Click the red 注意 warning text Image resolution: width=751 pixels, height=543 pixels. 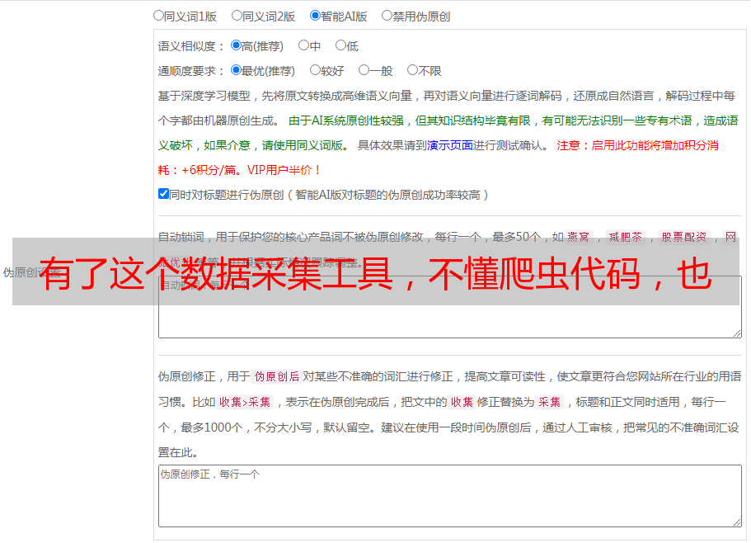tap(439, 158)
